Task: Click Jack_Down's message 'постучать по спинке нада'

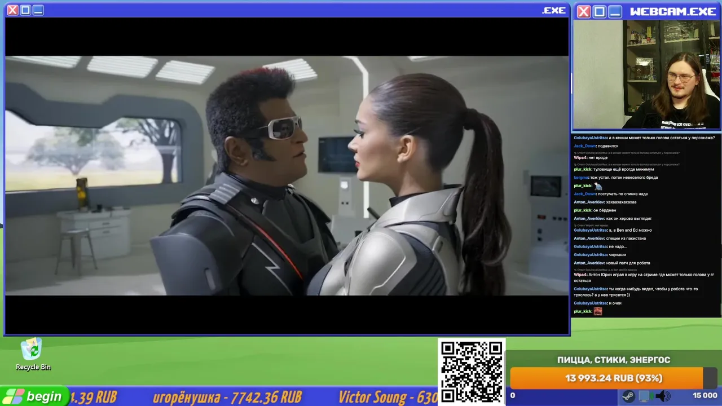Action: [610, 194]
